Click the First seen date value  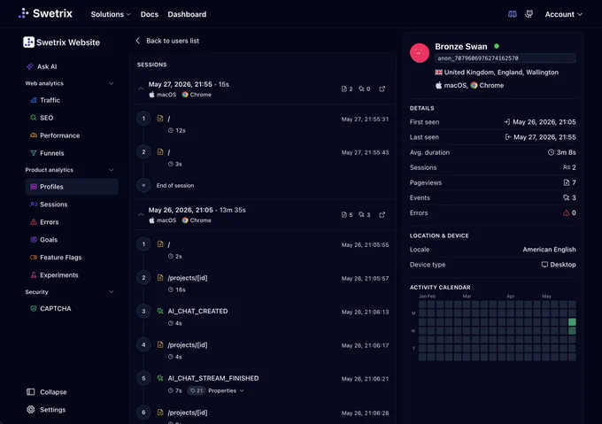pyautogui.click(x=544, y=122)
